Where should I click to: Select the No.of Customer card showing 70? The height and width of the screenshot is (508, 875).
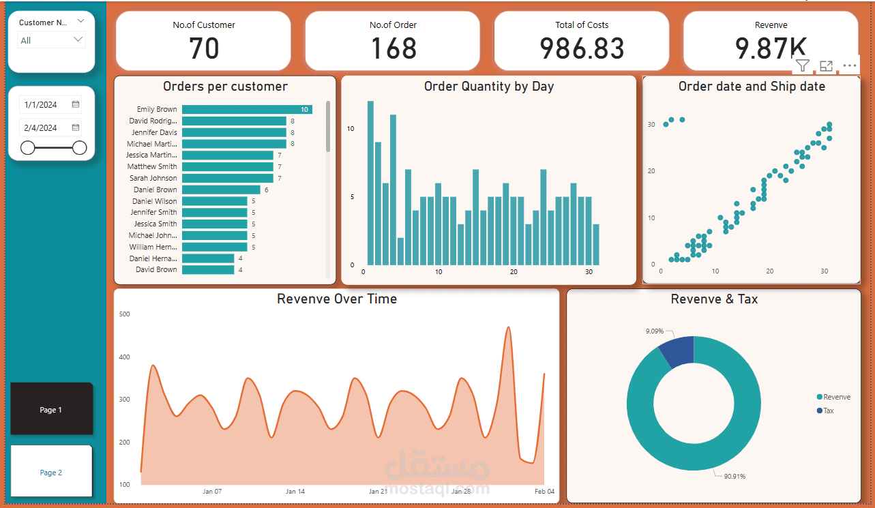coord(203,40)
